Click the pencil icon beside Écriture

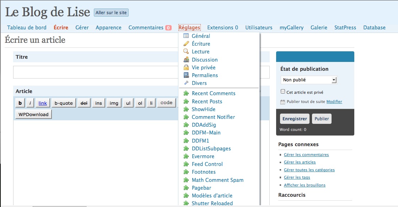(x=186, y=44)
